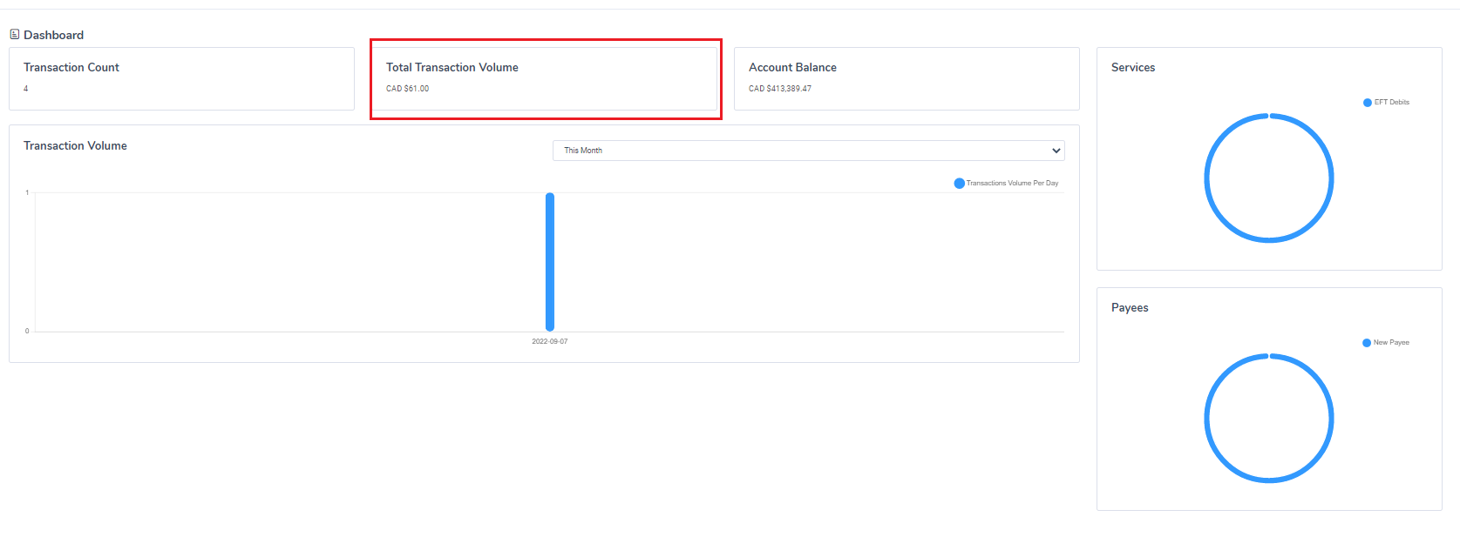Click the Payees panel title
The image size is (1460, 537).
pos(1130,307)
